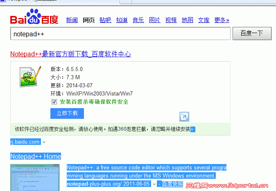Open the Notepad++ application icon
This screenshot has height=191, width=276.
pyautogui.click(x=30, y=77)
